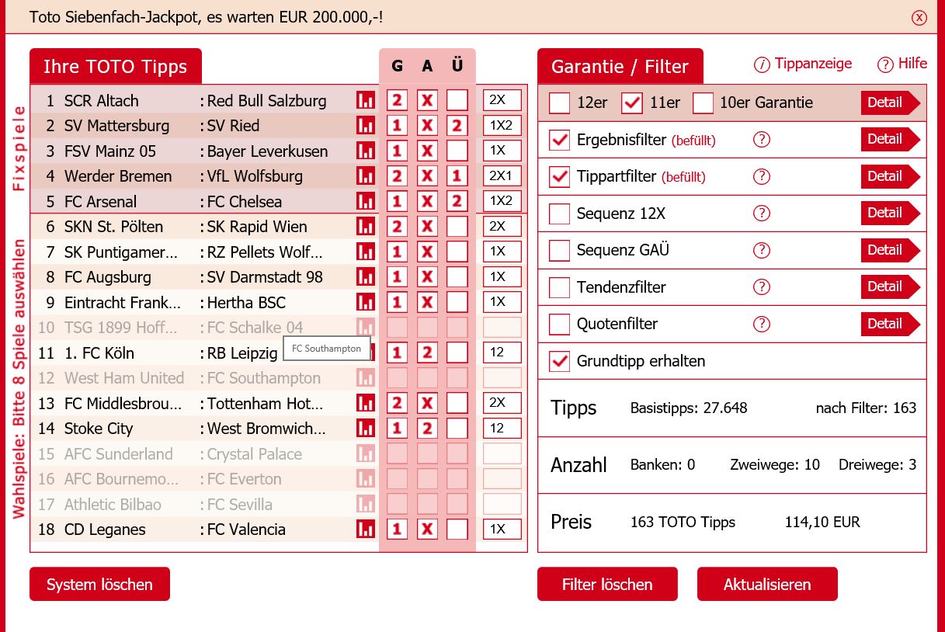
Task: Open Detail for Tippartfilter
Action: pos(890,176)
